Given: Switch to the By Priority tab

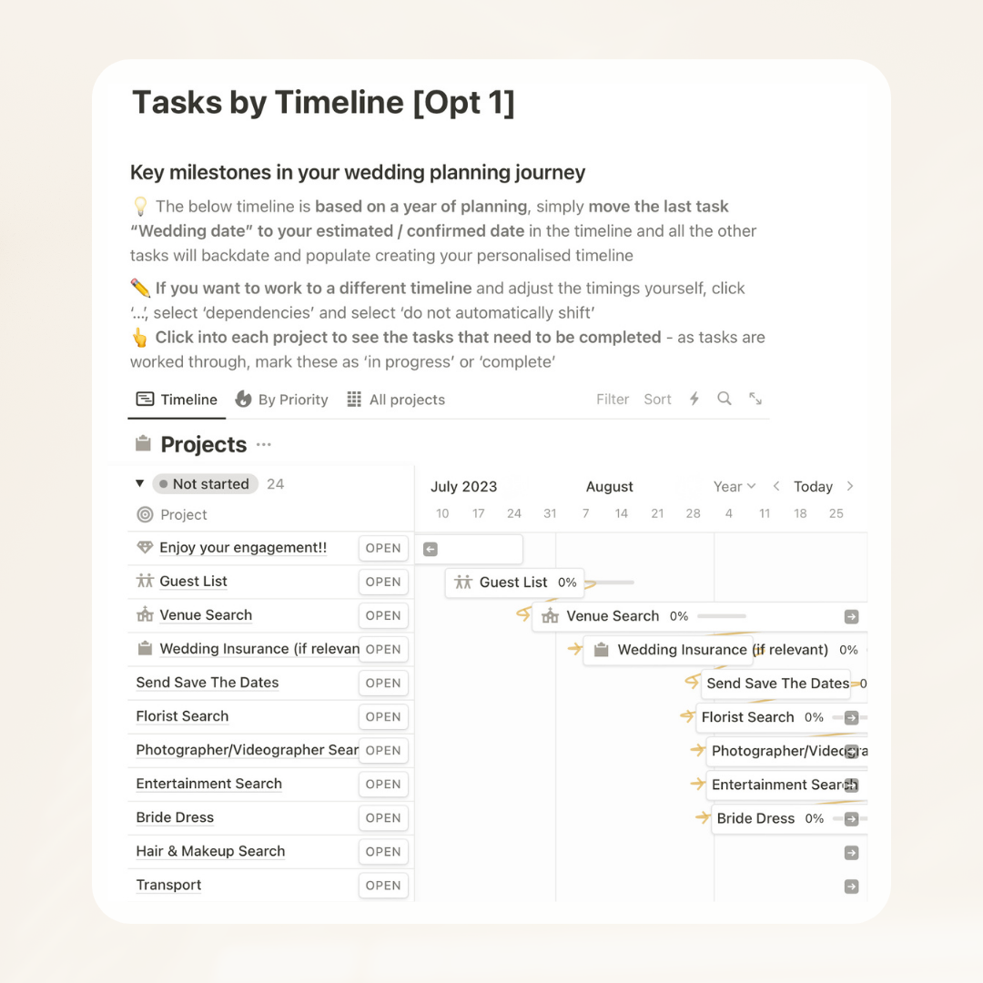Looking at the screenshot, I should tap(281, 400).
